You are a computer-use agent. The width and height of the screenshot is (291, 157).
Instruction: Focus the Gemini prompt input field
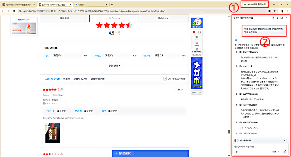pos(261,147)
